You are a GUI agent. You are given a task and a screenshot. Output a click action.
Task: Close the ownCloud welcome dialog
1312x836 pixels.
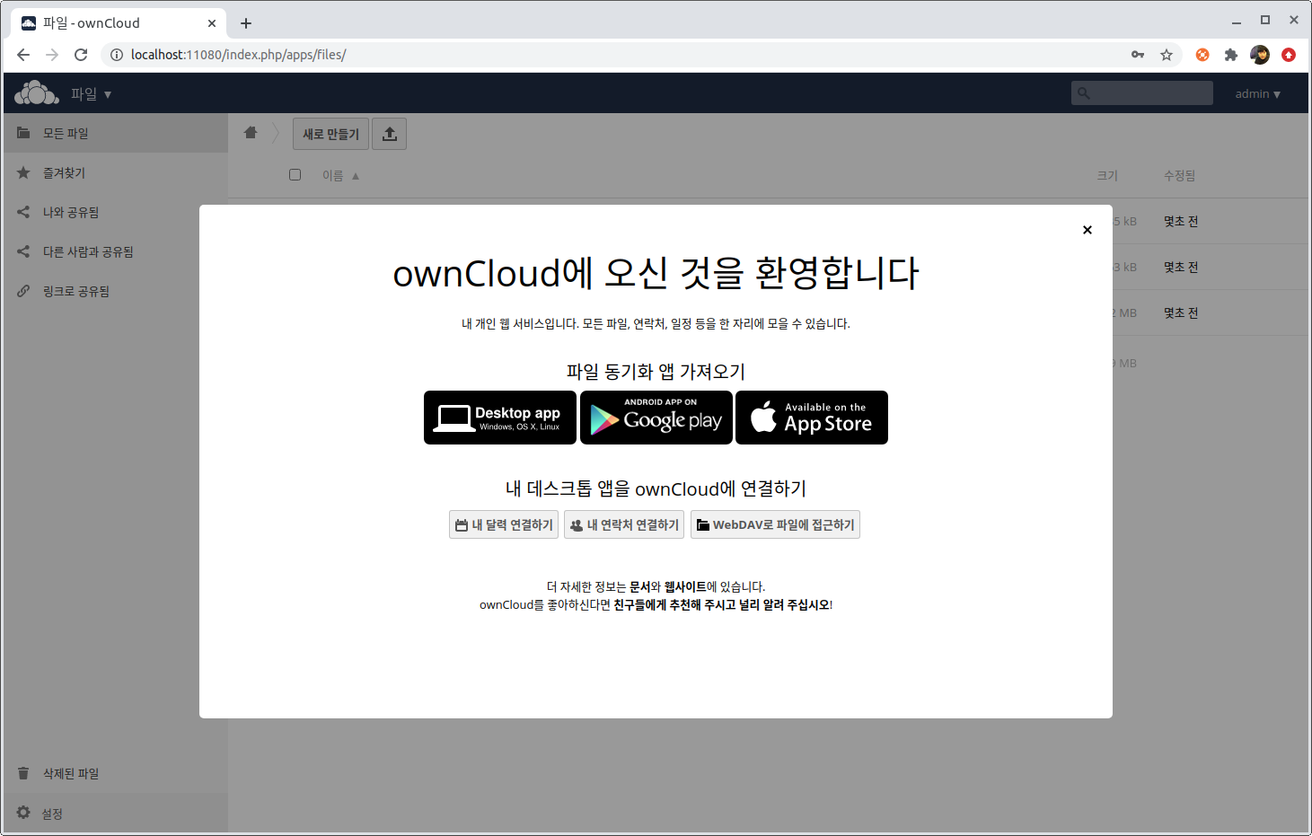pos(1087,230)
